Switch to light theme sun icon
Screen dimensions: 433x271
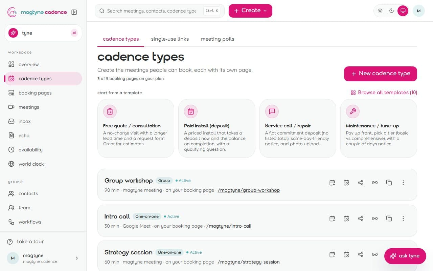[380, 11]
